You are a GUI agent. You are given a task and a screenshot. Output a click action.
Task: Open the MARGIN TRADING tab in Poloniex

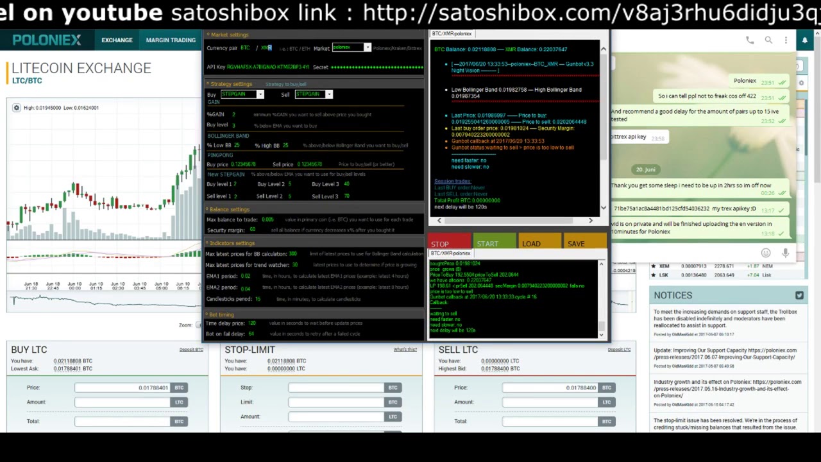(x=171, y=40)
